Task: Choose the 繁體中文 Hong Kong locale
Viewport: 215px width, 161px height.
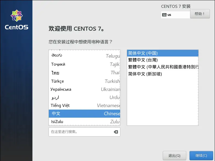Action: (163, 67)
